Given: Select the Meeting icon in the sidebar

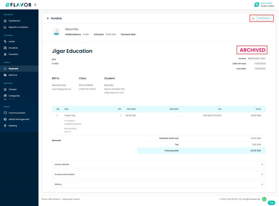Looking at the screenshot, I should tap(5, 125).
